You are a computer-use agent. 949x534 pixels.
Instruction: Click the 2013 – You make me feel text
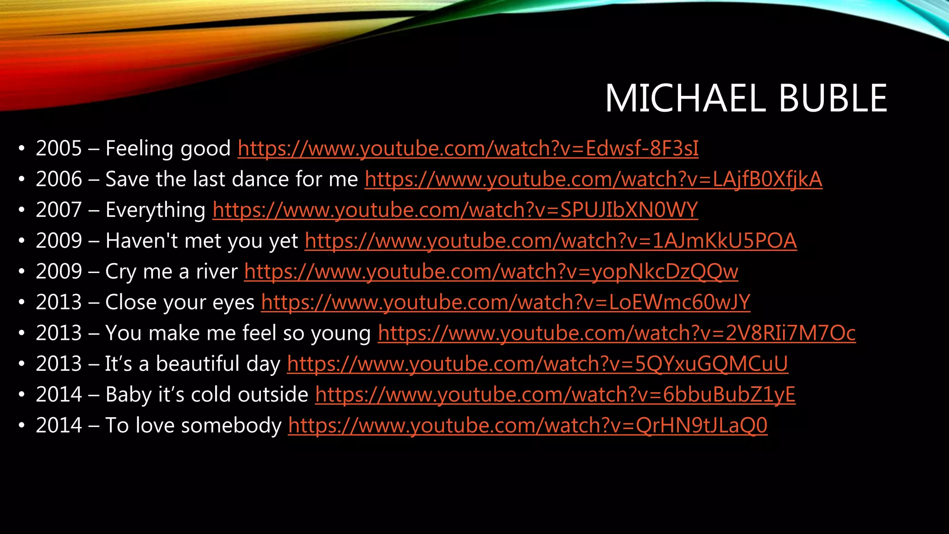click(x=203, y=333)
